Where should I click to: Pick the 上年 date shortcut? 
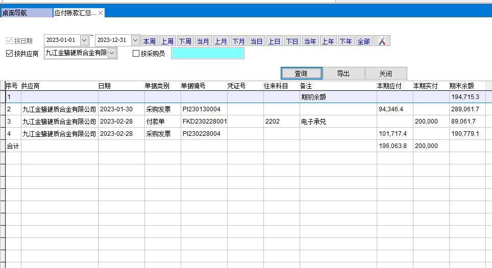(328, 41)
